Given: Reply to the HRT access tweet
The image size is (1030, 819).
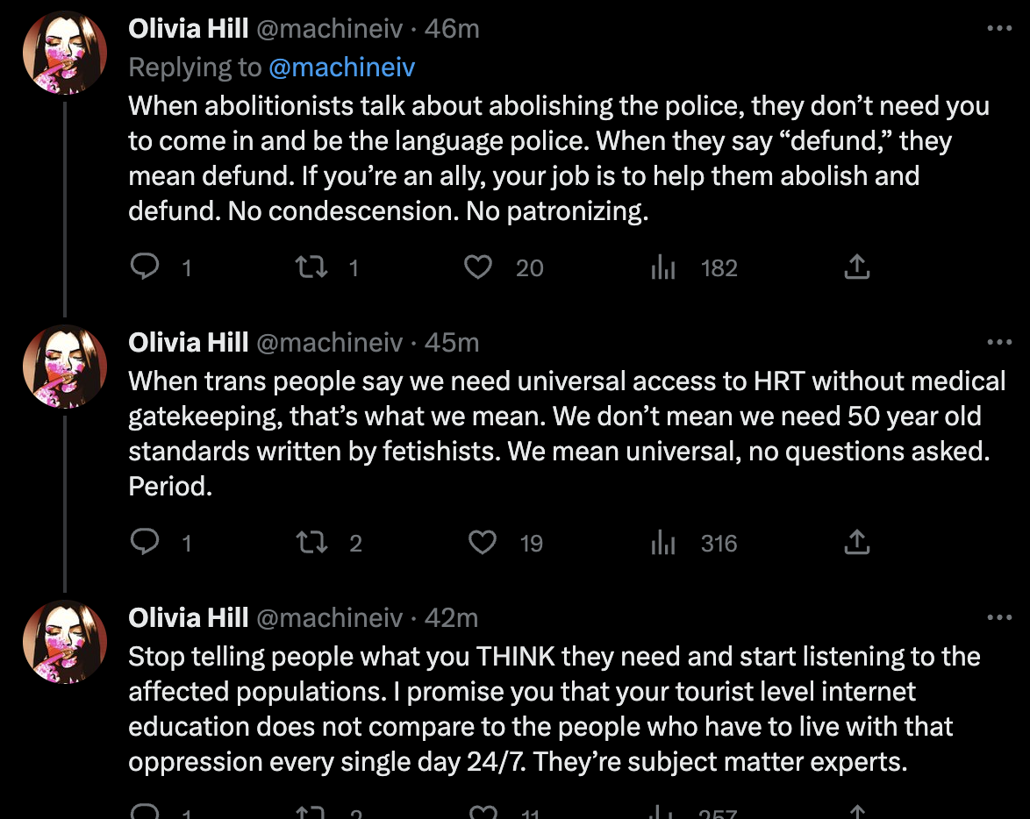Looking at the screenshot, I should pyautogui.click(x=143, y=544).
